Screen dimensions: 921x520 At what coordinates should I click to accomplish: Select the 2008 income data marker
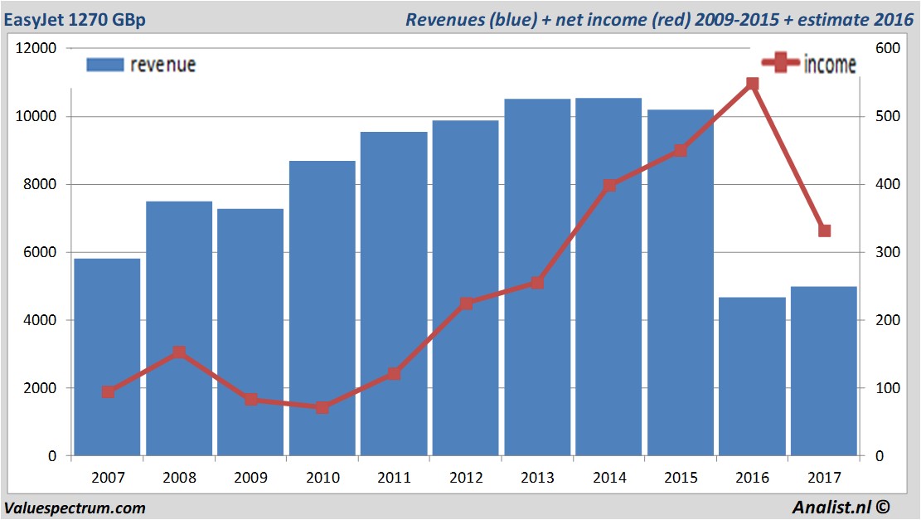coord(179,352)
